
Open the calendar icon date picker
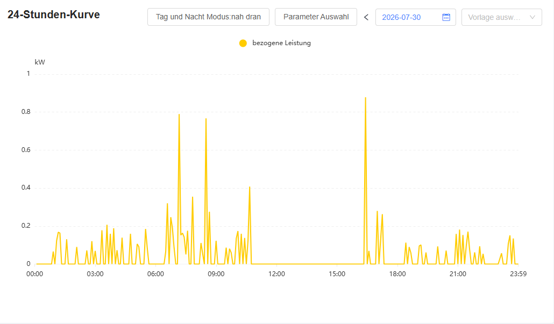pyautogui.click(x=446, y=17)
